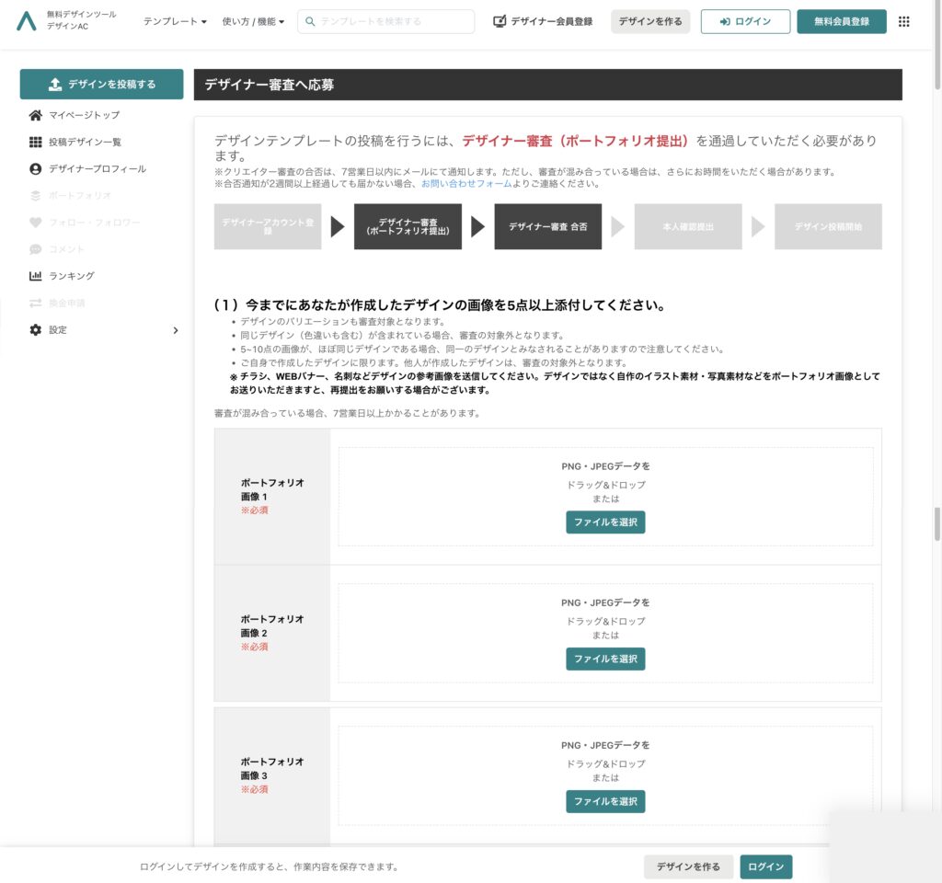
Task: Choose file for ポートフォリオ画像 1
Action: click(x=605, y=522)
